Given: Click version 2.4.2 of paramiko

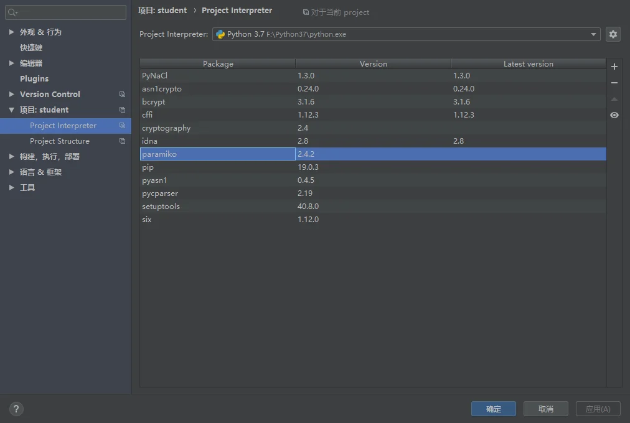Looking at the screenshot, I should 306,154.
